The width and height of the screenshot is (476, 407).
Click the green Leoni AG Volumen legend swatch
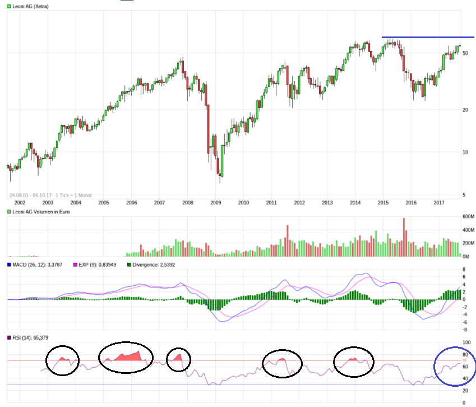pyautogui.click(x=9, y=212)
